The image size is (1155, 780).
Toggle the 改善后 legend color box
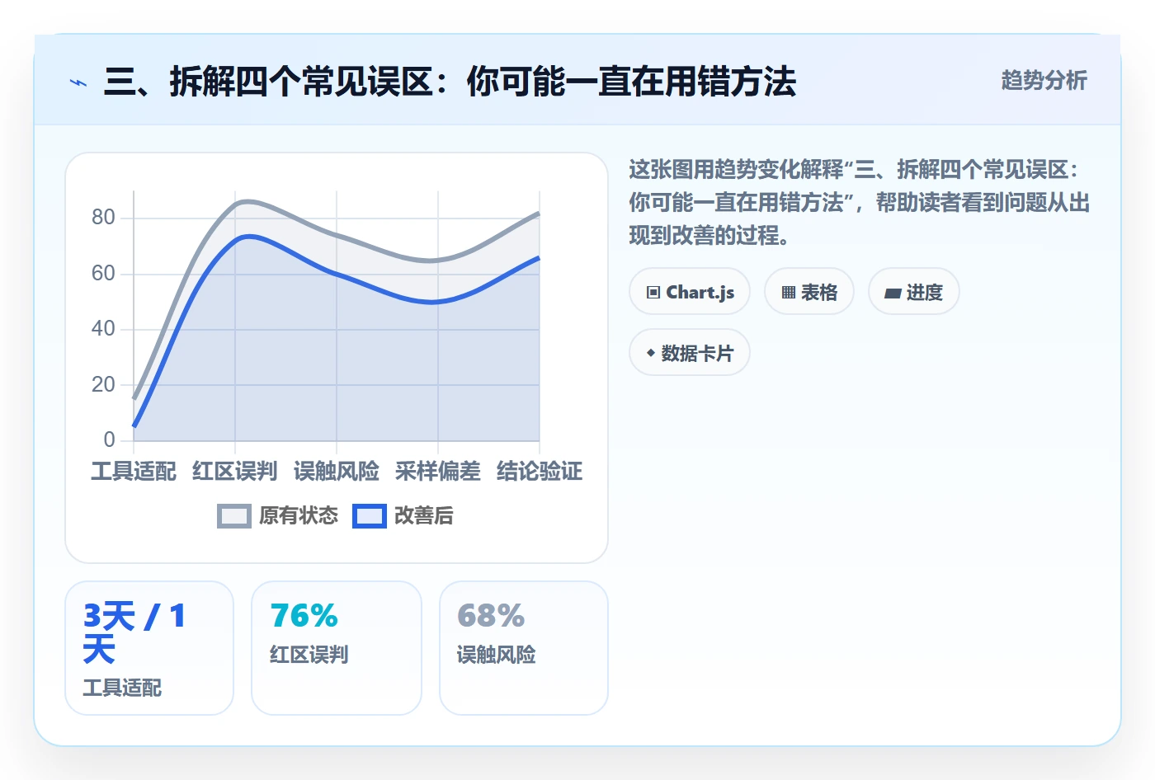tap(370, 516)
